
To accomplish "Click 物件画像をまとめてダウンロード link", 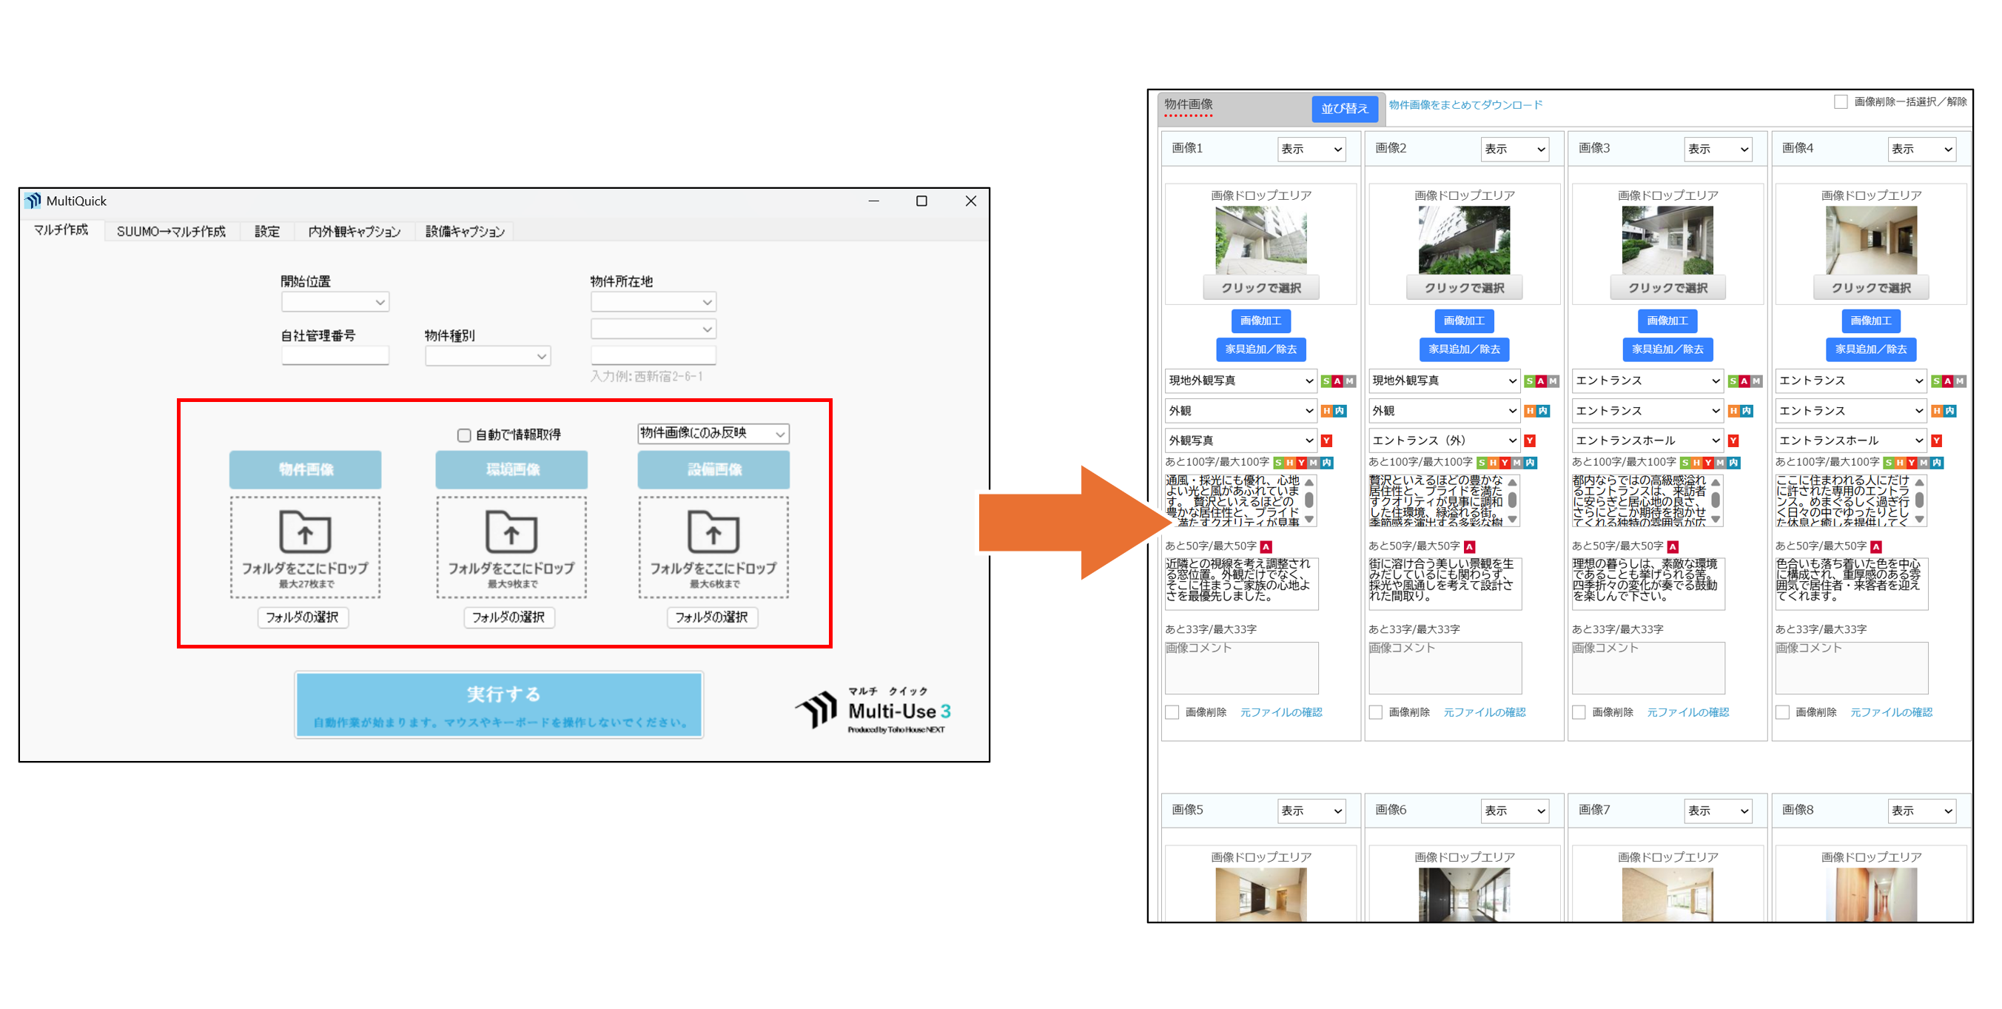I will click(1465, 105).
